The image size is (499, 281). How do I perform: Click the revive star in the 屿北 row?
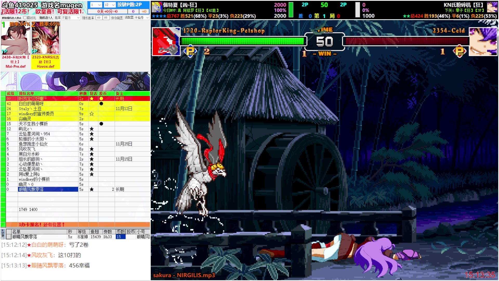(x=92, y=129)
